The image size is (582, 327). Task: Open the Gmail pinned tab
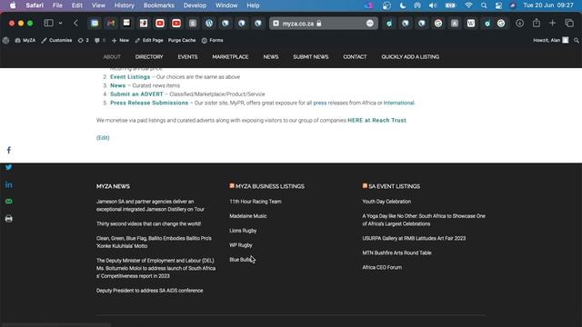pos(111,23)
